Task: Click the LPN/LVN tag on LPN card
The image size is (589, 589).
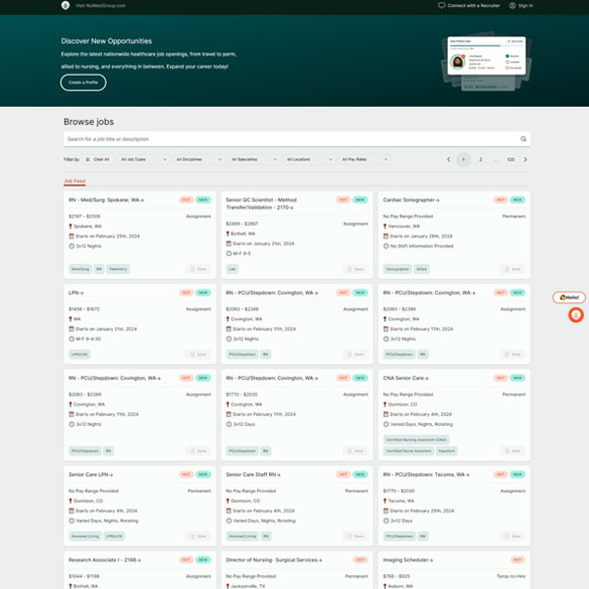Action: (x=80, y=354)
